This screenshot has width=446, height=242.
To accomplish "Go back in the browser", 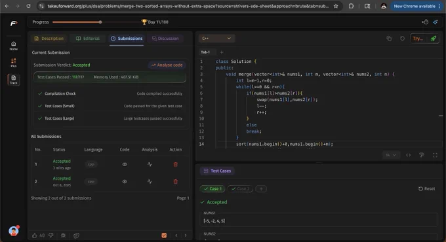I will [7, 6].
